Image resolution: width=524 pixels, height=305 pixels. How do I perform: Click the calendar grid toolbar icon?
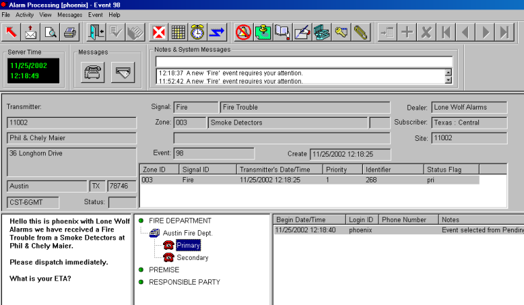point(178,31)
